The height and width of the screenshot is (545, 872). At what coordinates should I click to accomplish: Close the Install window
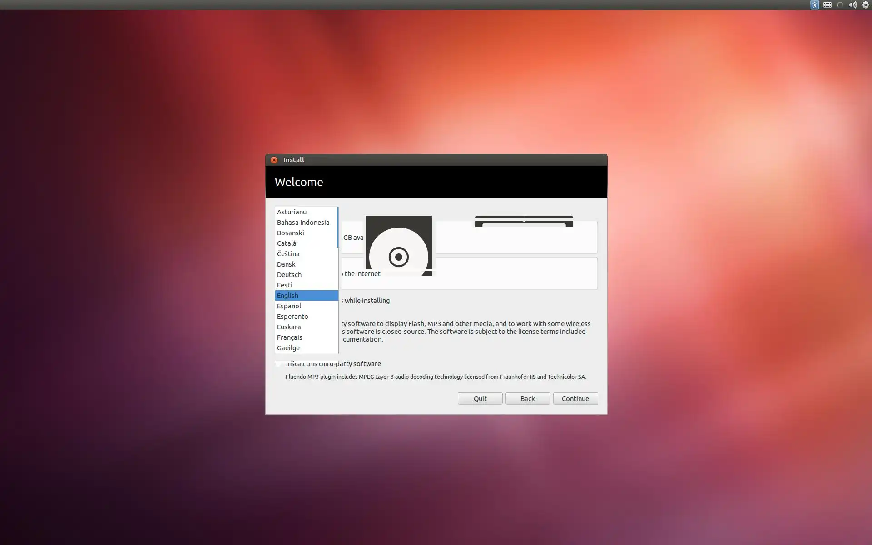(x=274, y=160)
